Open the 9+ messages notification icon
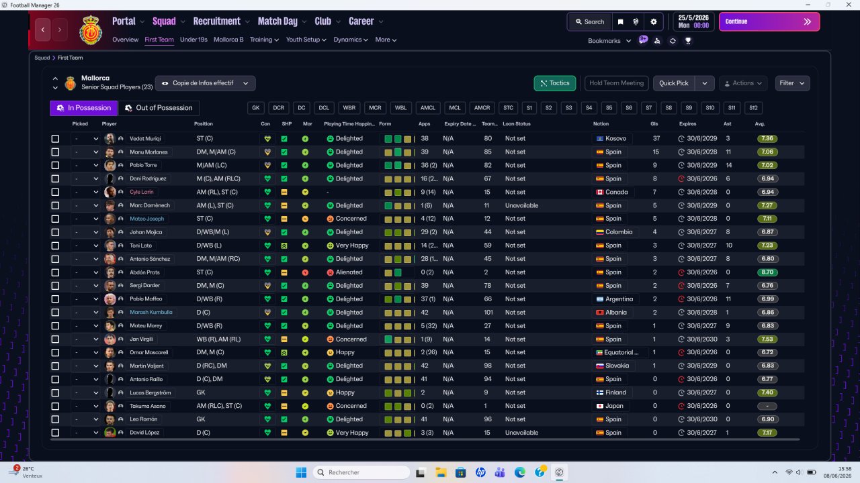860x483 pixels. (x=643, y=40)
